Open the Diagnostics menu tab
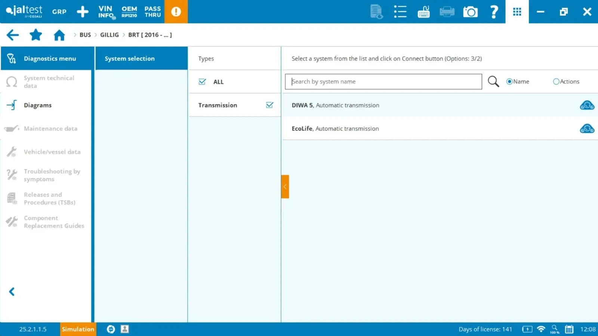 [x=47, y=58]
